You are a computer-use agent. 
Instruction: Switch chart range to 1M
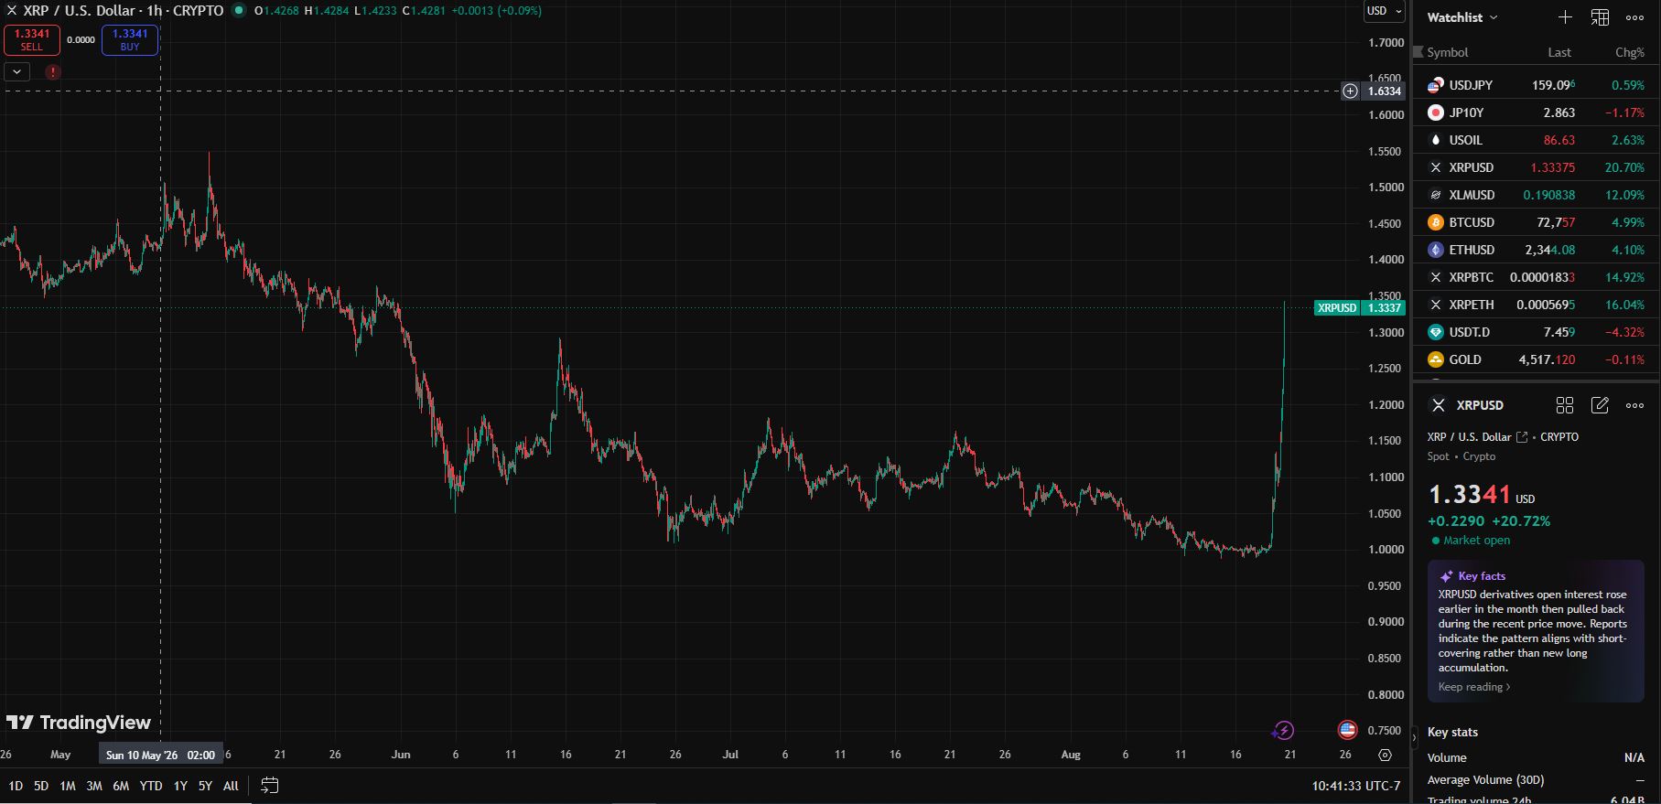[x=68, y=786]
